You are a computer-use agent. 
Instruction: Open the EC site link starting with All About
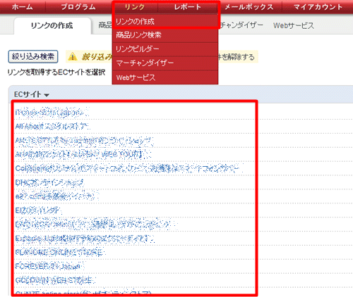[53, 127]
